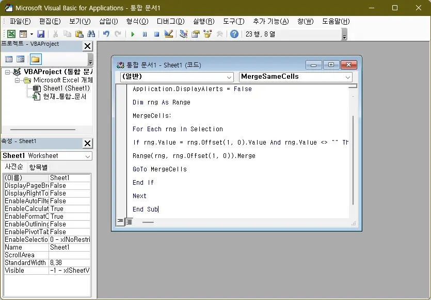Click the Redo arrow icon
Viewport: 431px width, 300px height.
tap(118, 34)
